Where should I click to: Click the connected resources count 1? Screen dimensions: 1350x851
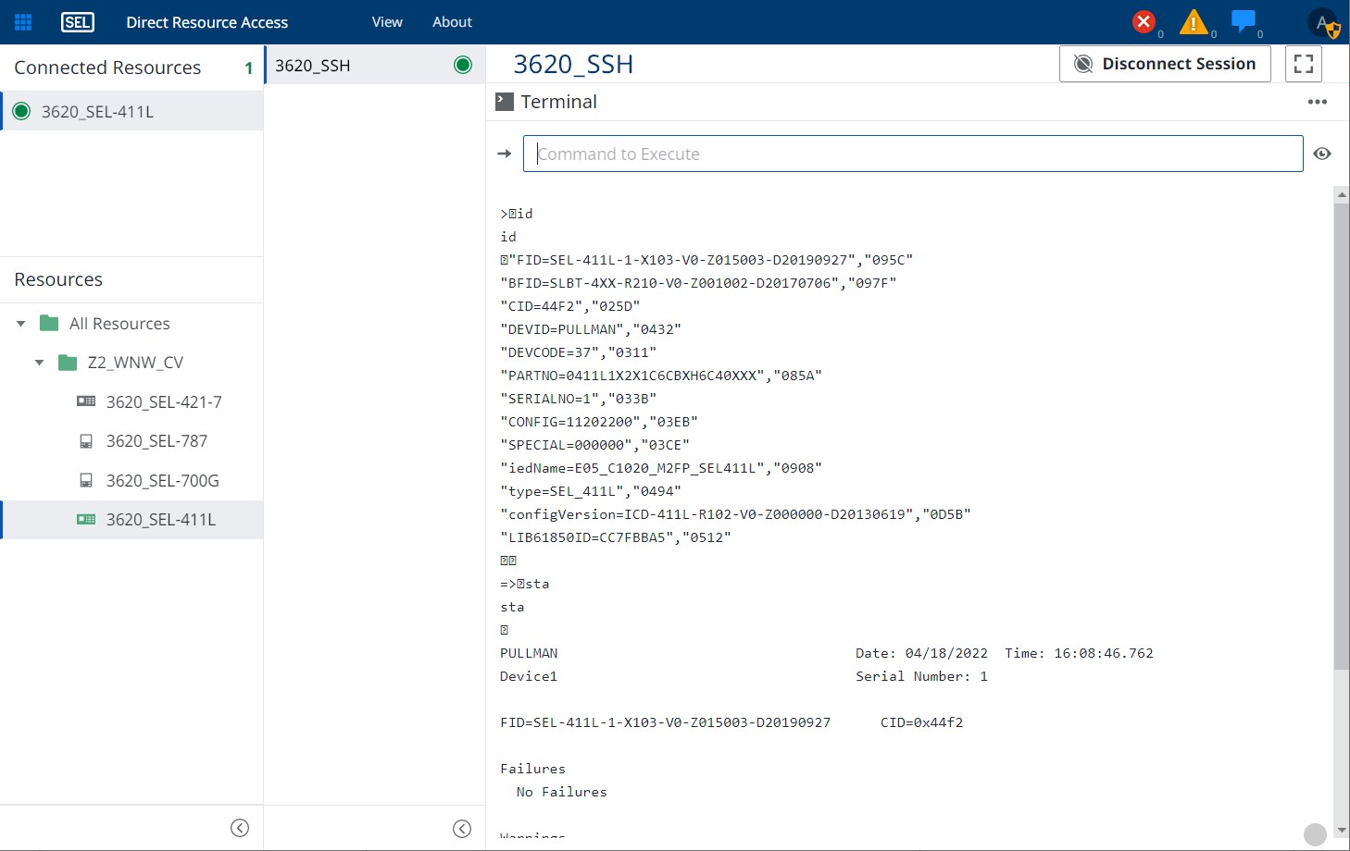(x=248, y=68)
